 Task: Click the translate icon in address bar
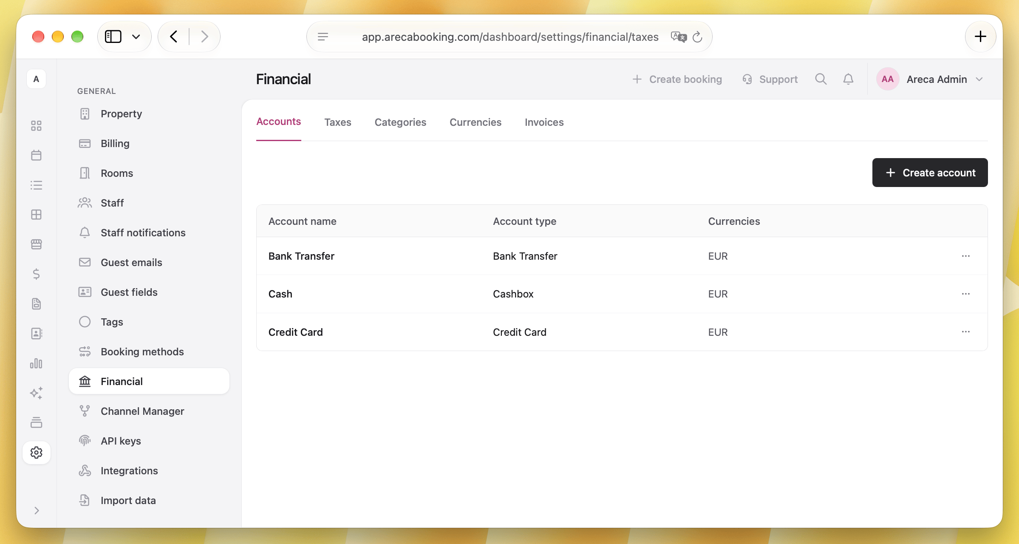(x=679, y=37)
